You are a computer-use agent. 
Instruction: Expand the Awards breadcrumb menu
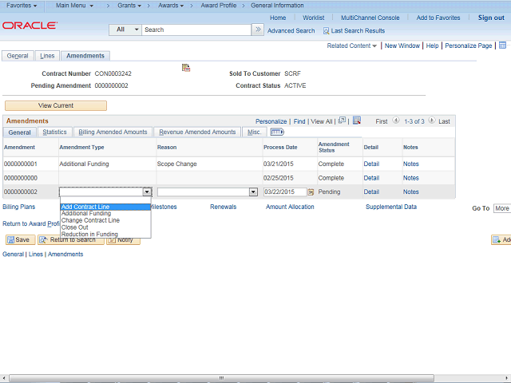(171, 6)
